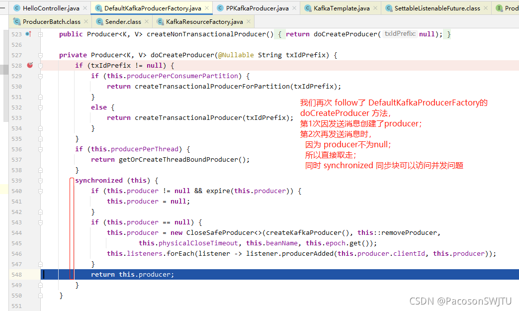Click physicalCloseTimeout field on line 545
The image size is (519, 311).
(198, 243)
